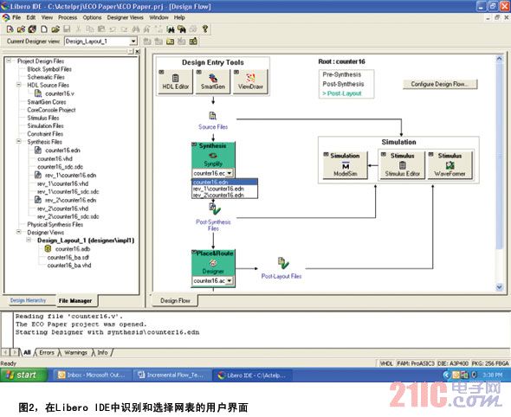Click the Configure Design Flow button
This screenshot has height=417, width=511.
click(440, 84)
